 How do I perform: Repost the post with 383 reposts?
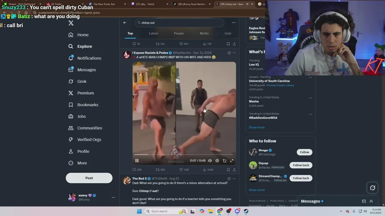pos(160,170)
